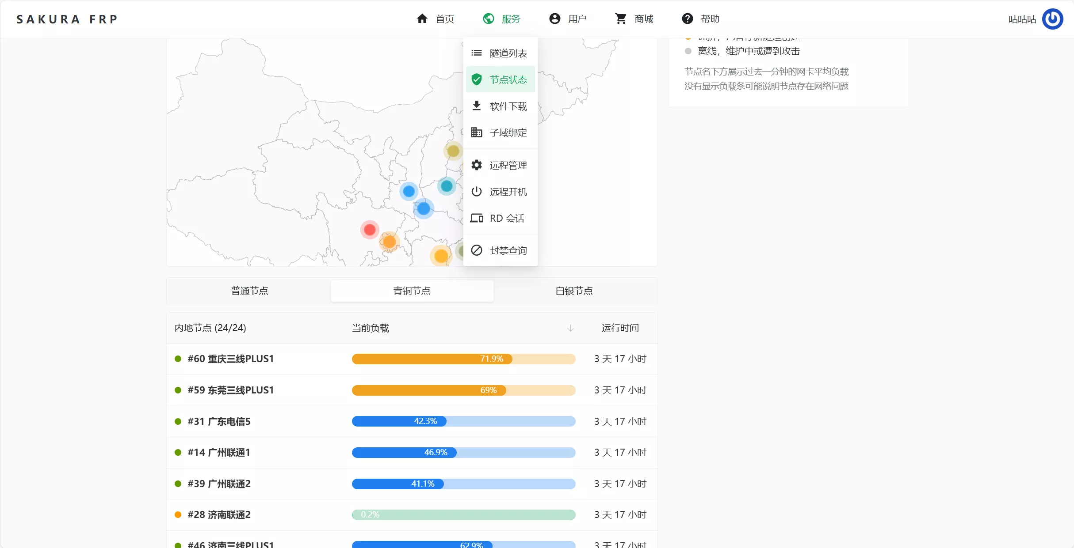Switch to the 普通节点 tab
The image size is (1074, 548).
249,291
